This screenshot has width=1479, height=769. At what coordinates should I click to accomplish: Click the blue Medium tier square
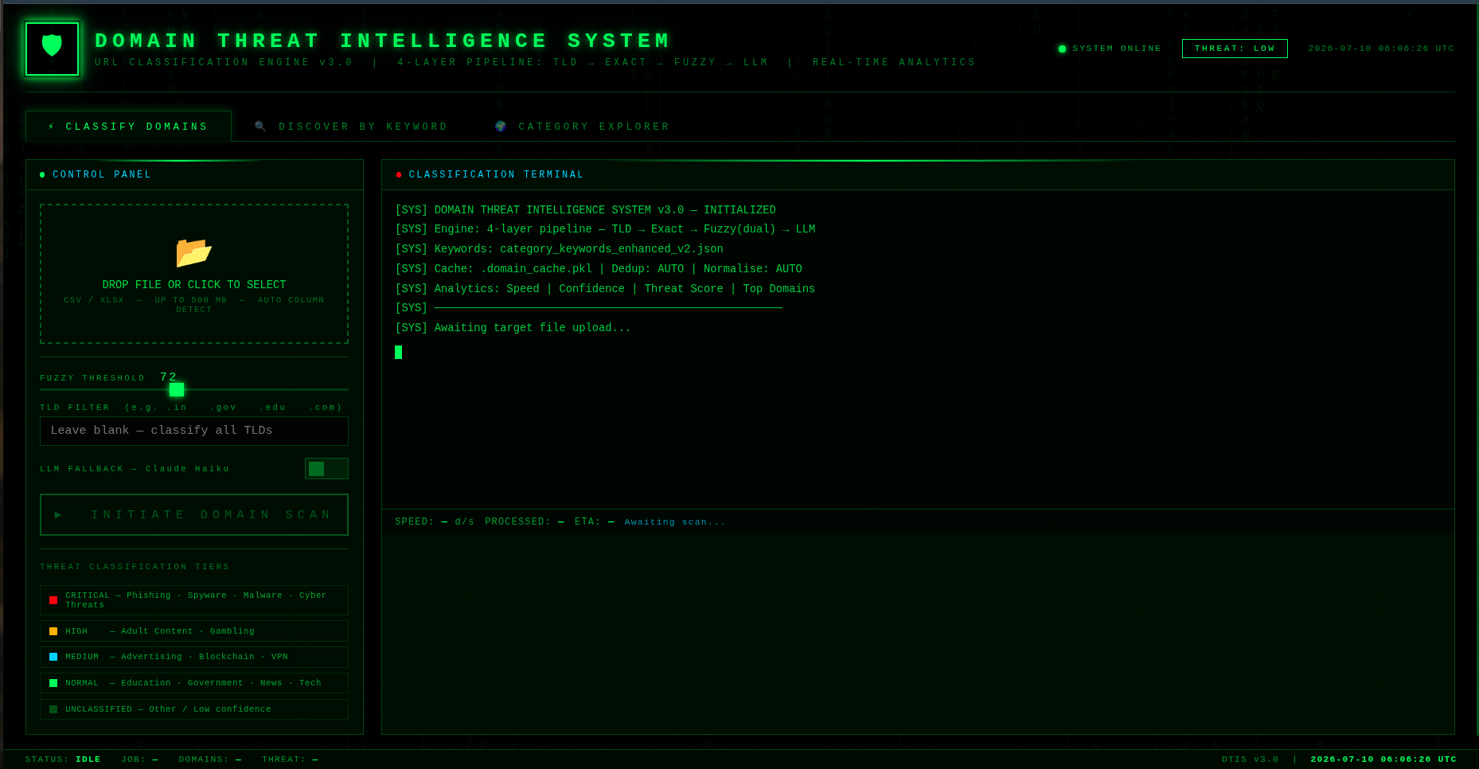[x=53, y=657]
